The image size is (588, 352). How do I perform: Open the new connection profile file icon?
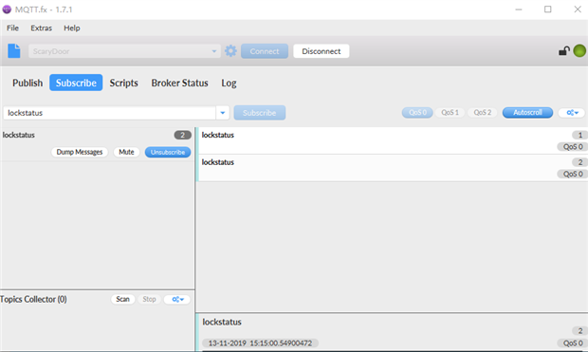pyautogui.click(x=14, y=50)
